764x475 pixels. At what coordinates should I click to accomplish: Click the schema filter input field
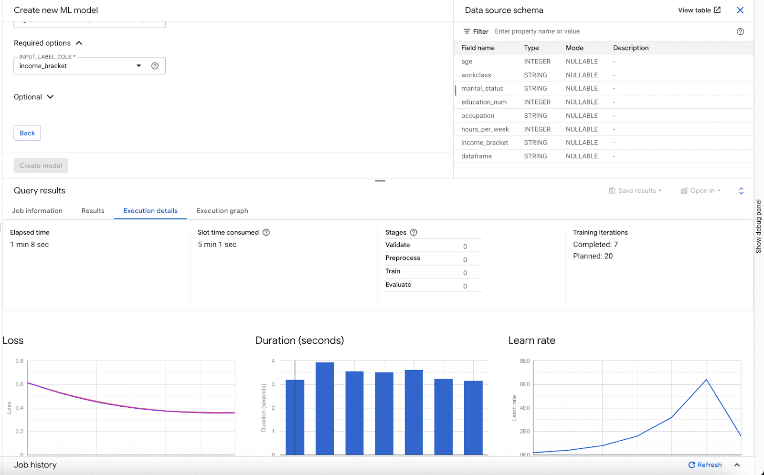(x=537, y=31)
